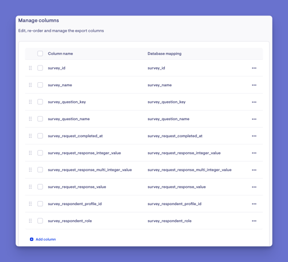The height and width of the screenshot is (262, 288).
Task: Click survey_request_response_integer_value database mapping value
Action: click(x=184, y=153)
